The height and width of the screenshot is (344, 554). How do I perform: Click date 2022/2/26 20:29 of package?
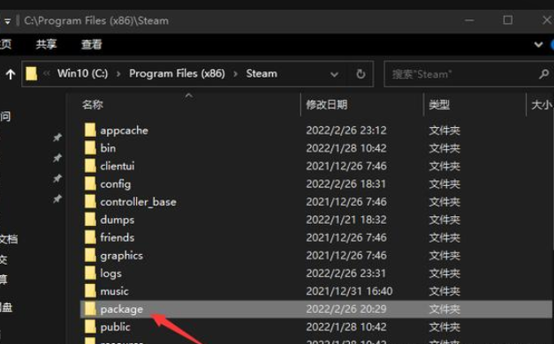tap(346, 309)
